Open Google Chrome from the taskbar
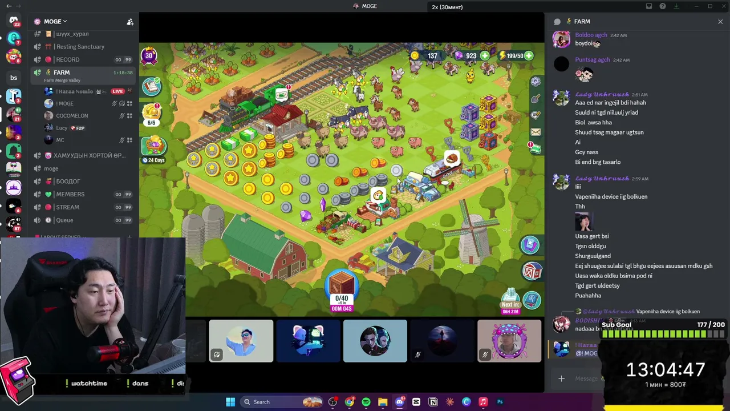Viewport: 730px width, 411px height. (350, 402)
